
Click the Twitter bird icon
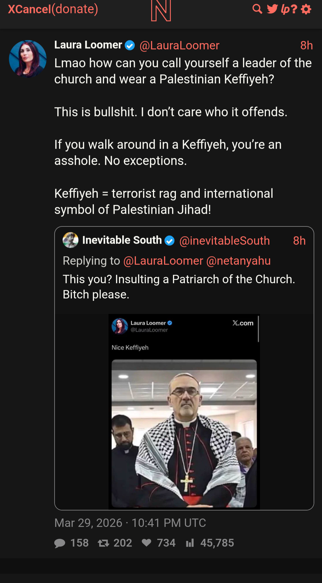point(272,9)
